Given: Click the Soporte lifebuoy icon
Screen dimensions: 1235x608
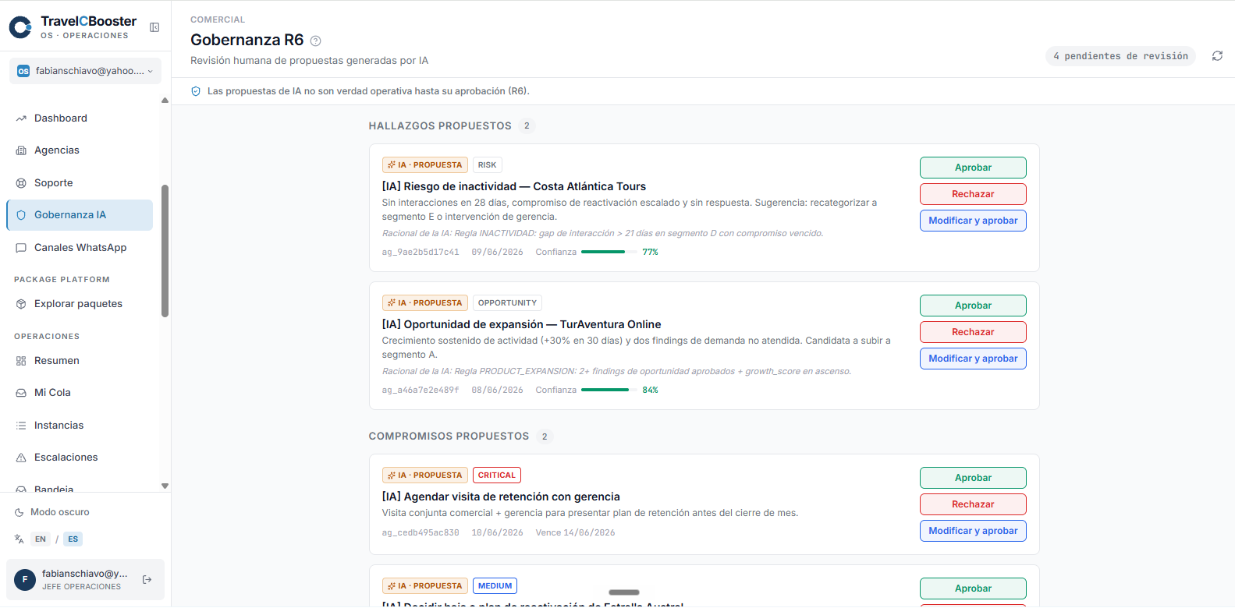Looking at the screenshot, I should pos(21,183).
